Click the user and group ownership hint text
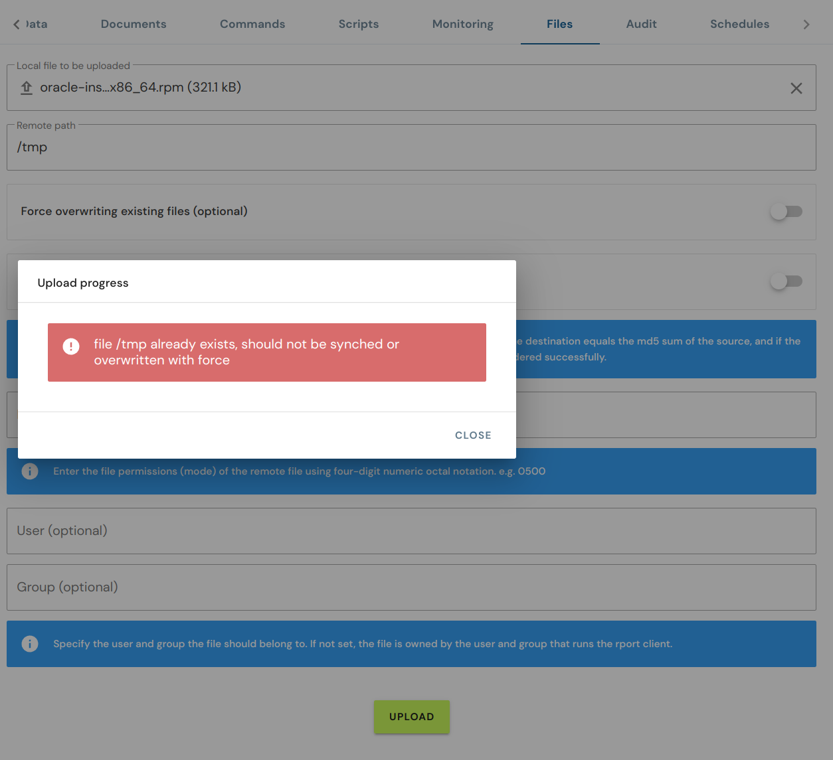833x760 pixels. [x=363, y=644]
